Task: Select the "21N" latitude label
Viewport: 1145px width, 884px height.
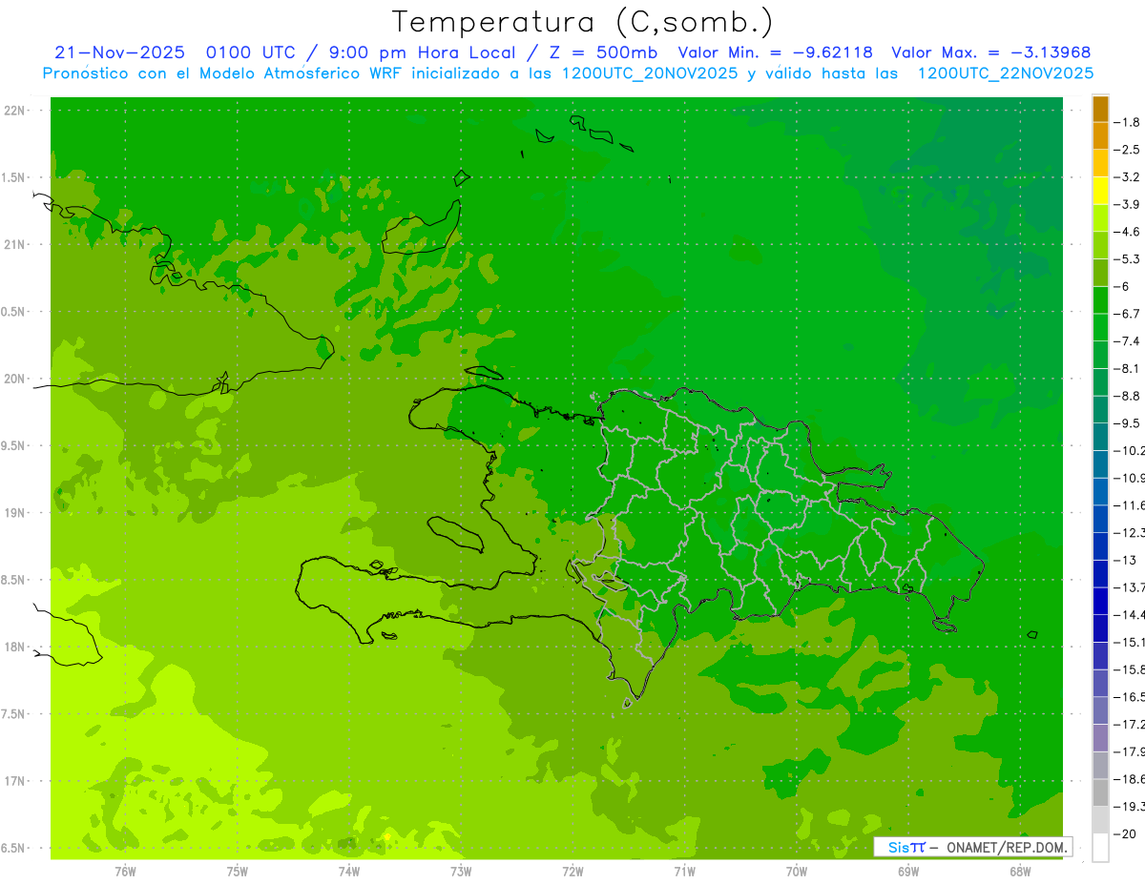Action: [14, 244]
